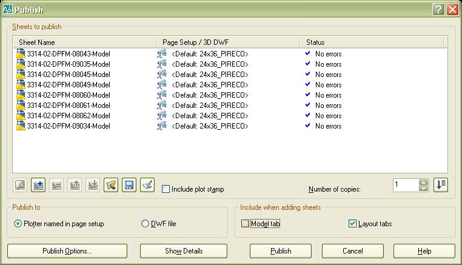Screen dimensions: 462x265
Task: Click the question mark help icon in title bar
Action: tap(438, 10)
